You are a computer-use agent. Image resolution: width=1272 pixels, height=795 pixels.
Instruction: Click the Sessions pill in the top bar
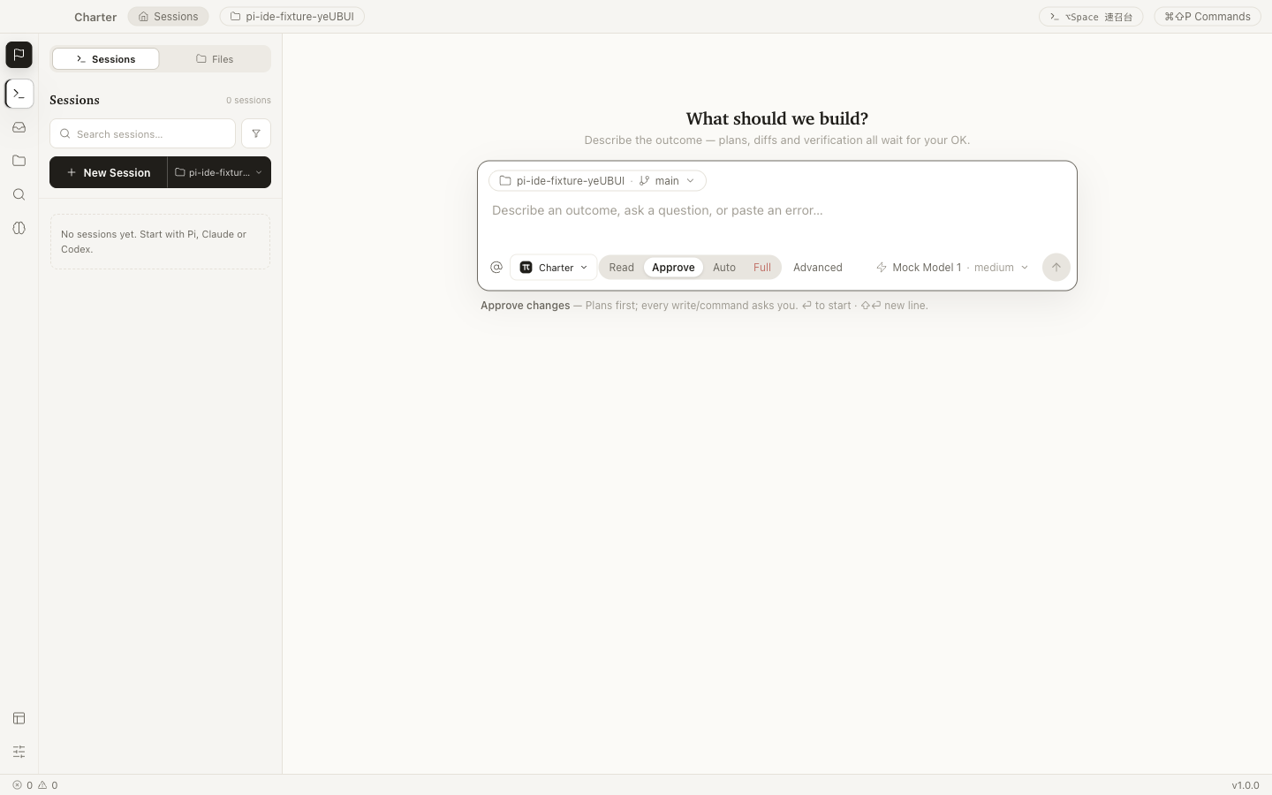point(168,16)
